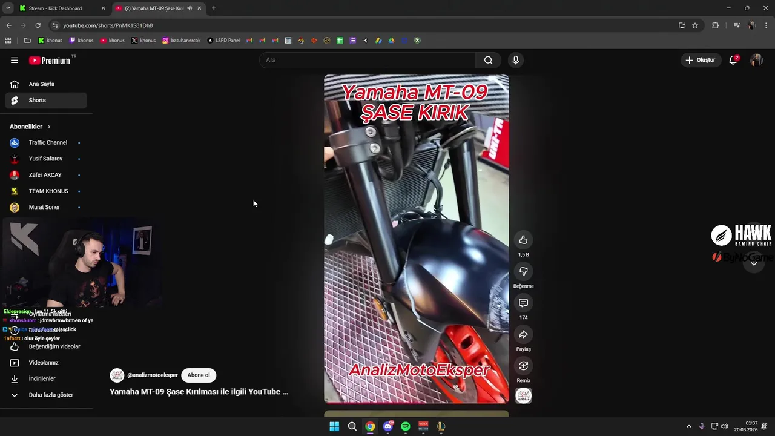The image size is (775, 436).
Task: Click the short's title text
Action: pos(199,392)
